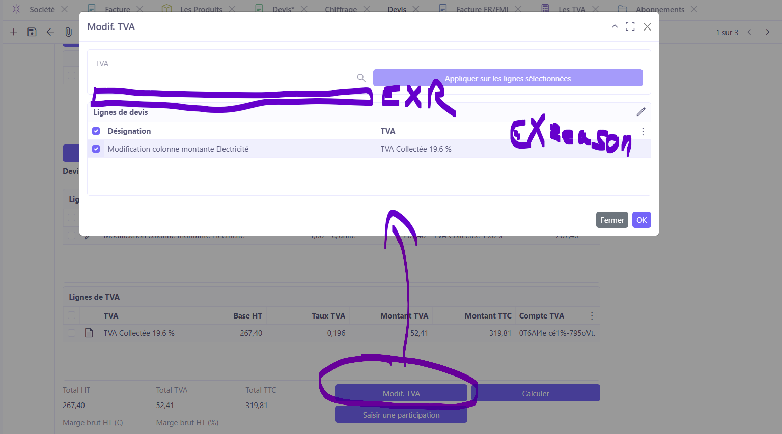Close the Facture FR/FML tab

tap(518, 9)
